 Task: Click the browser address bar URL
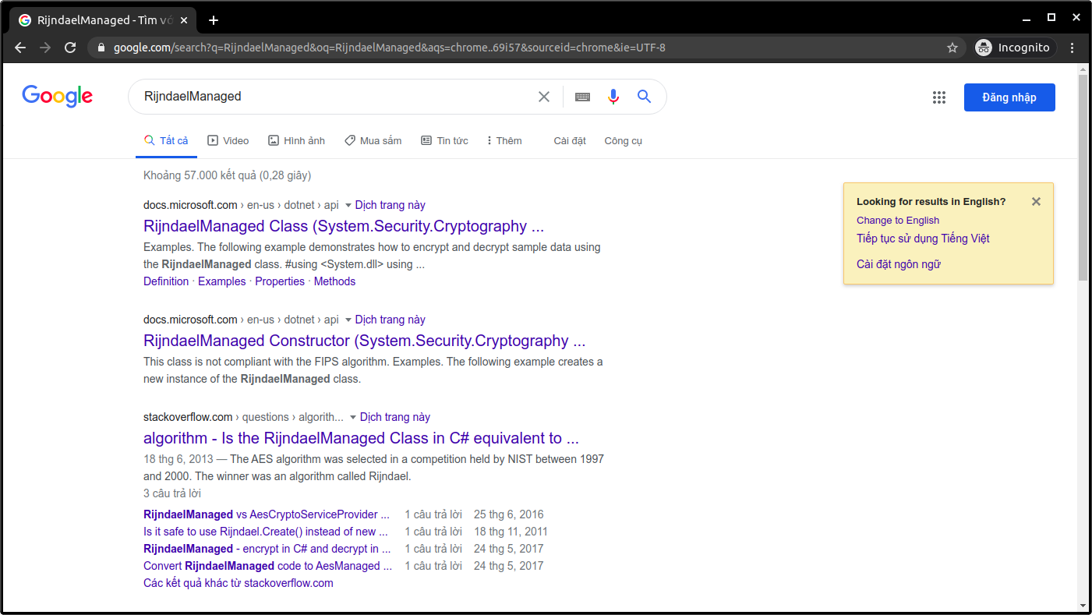pyautogui.click(x=390, y=48)
